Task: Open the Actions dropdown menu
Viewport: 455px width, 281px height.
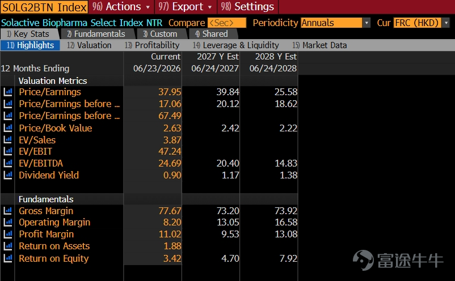Action: [x=121, y=7]
